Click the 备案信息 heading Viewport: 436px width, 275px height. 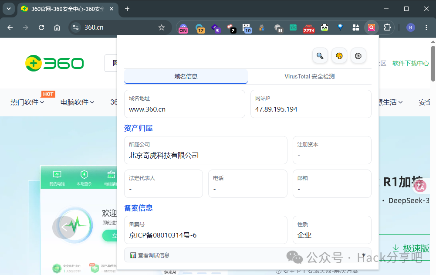138,208
